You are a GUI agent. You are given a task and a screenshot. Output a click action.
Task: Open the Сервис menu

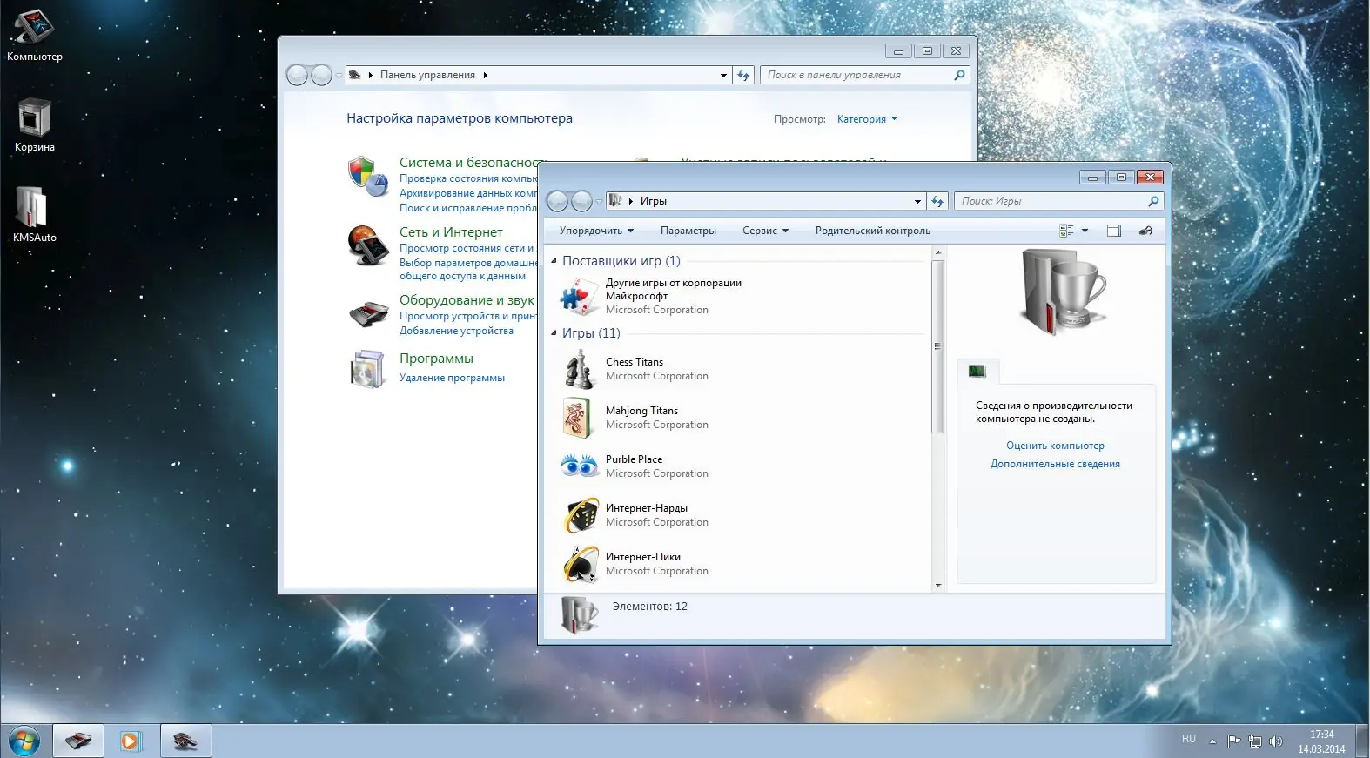tap(765, 231)
